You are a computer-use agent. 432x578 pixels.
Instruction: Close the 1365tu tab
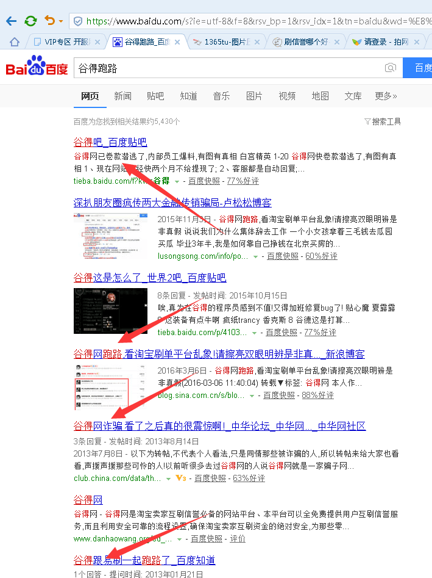point(257,42)
